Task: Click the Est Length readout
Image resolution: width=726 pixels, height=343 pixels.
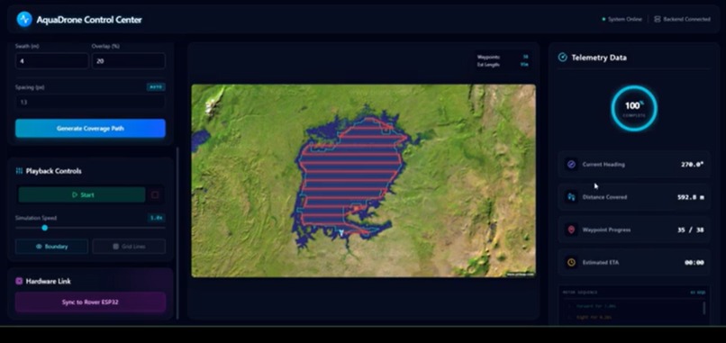Action: point(503,65)
